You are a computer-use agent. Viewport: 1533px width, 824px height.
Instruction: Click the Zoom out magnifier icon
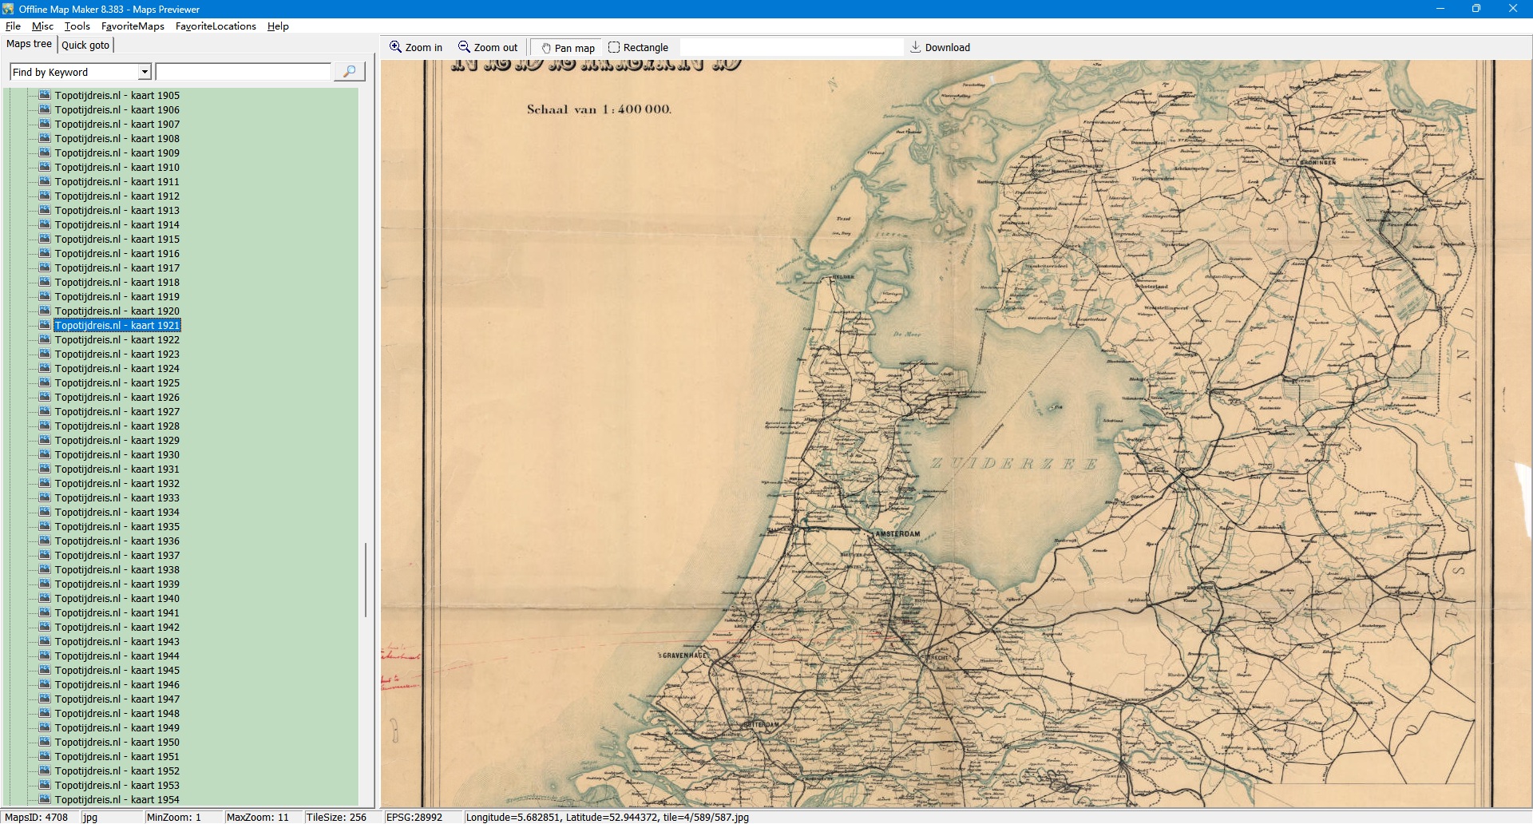[464, 47]
